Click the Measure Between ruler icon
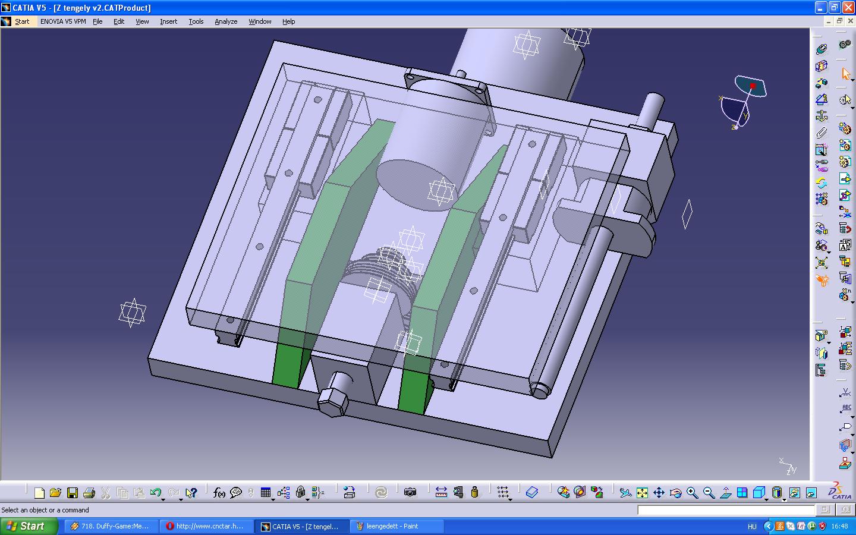Image resolution: width=856 pixels, height=535 pixels. pyautogui.click(x=441, y=492)
